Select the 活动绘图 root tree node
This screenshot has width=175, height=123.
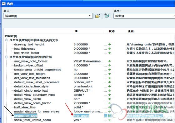[x=11, y=36]
